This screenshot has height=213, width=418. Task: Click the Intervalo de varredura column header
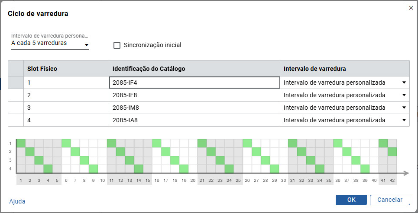point(344,68)
